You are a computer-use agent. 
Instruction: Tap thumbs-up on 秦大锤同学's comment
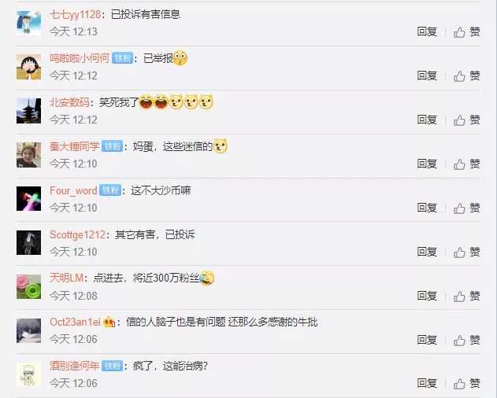(x=466, y=164)
